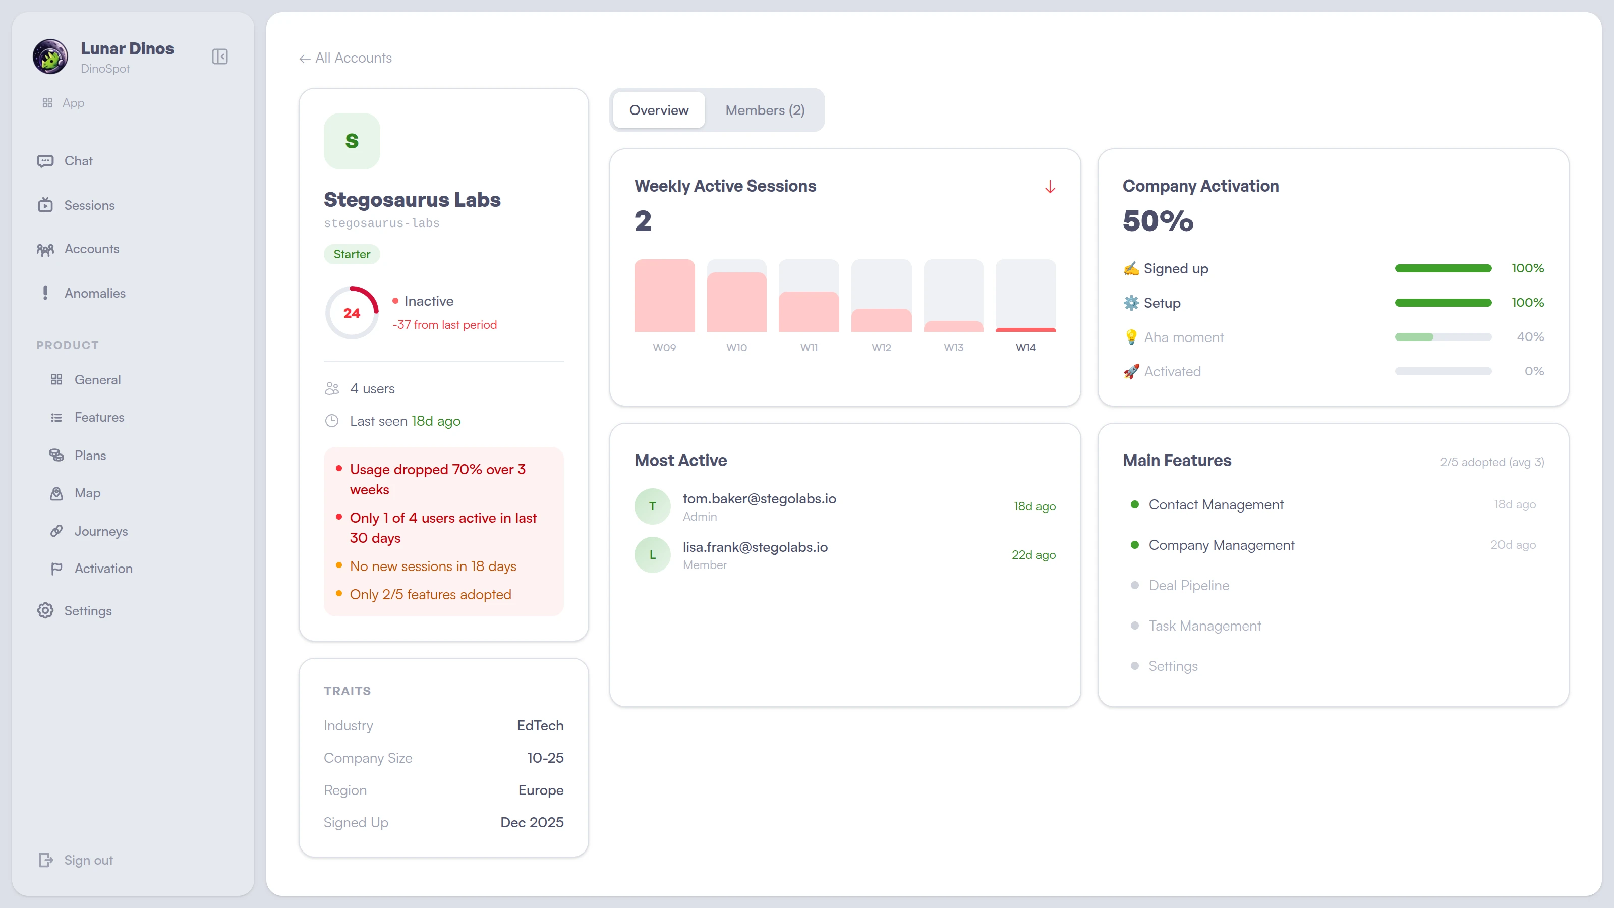Screen dimensions: 1614x908
Task: Collapse the left sidebar
Action: point(219,56)
